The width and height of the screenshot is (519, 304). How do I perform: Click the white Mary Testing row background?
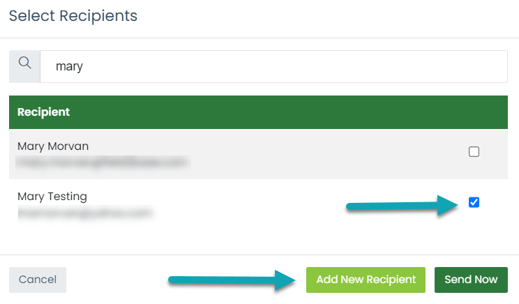coord(258,204)
